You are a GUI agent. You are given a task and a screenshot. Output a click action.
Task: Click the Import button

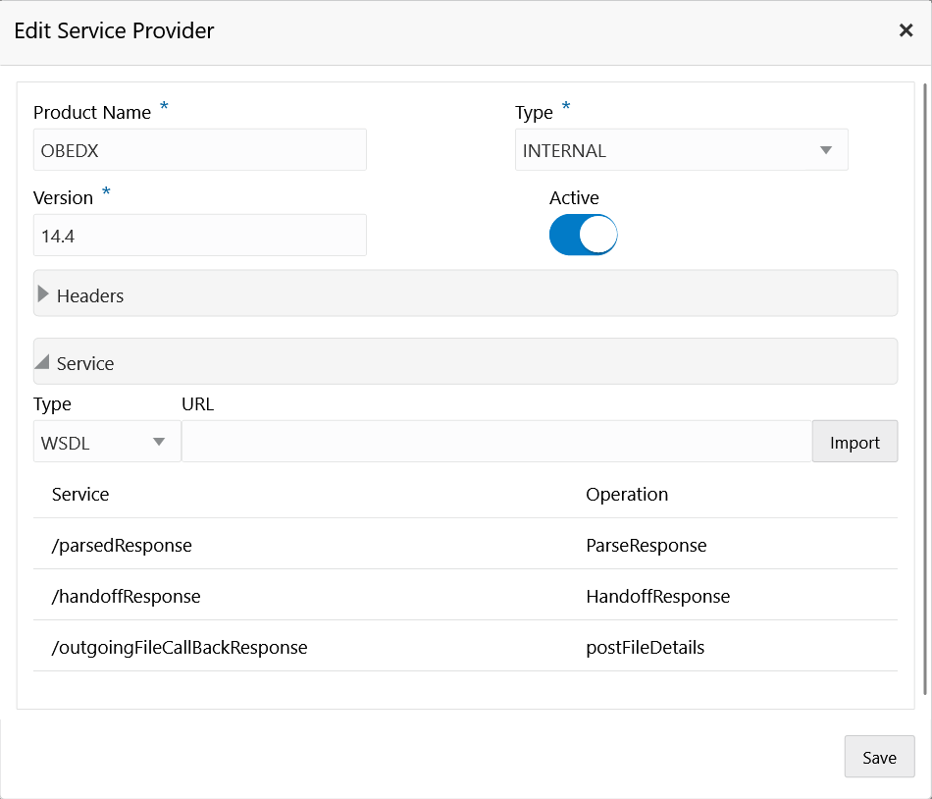[x=854, y=442]
